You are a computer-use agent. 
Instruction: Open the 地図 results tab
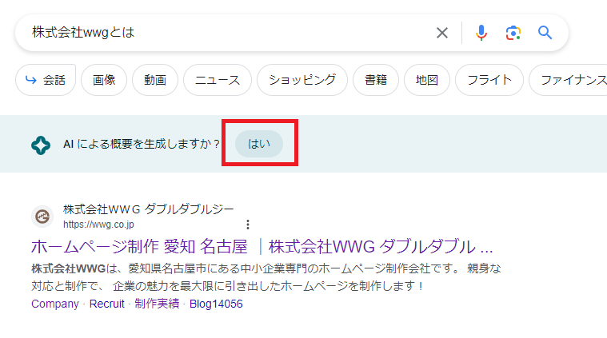tap(427, 80)
